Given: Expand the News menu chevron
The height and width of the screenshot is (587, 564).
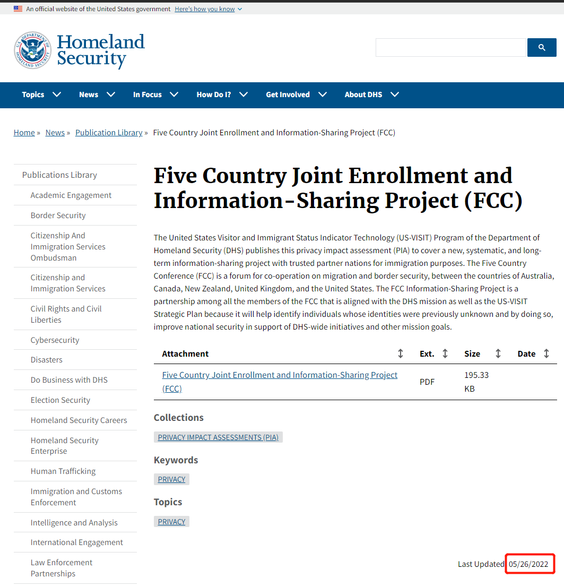Looking at the screenshot, I should coord(111,94).
